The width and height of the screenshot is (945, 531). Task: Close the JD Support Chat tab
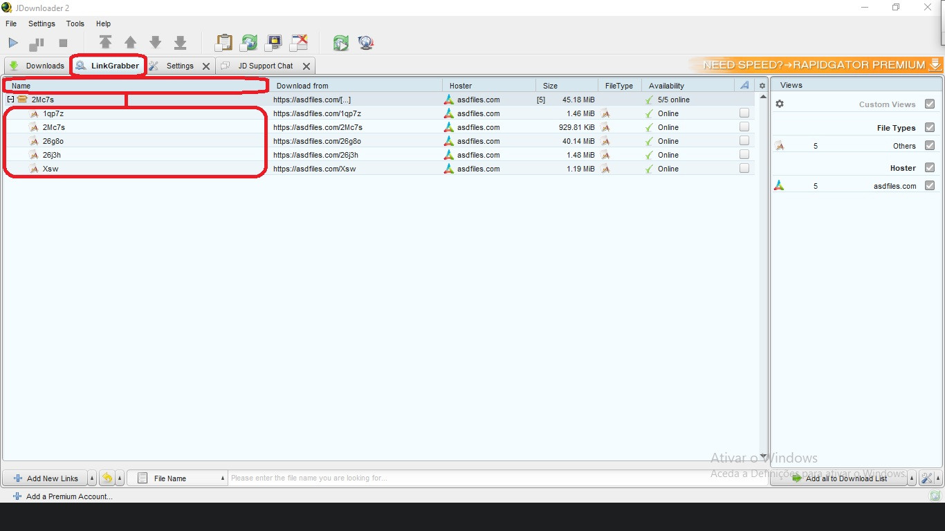click(x=306, y=66)
